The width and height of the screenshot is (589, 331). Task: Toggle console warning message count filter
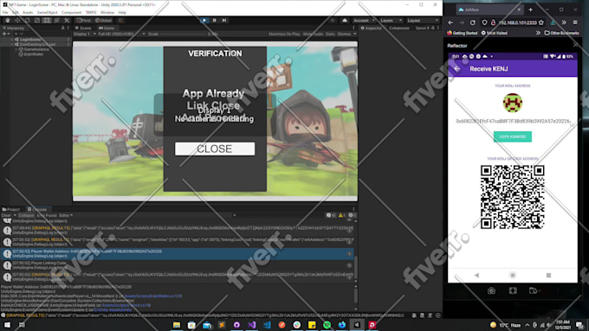(342, 215)
